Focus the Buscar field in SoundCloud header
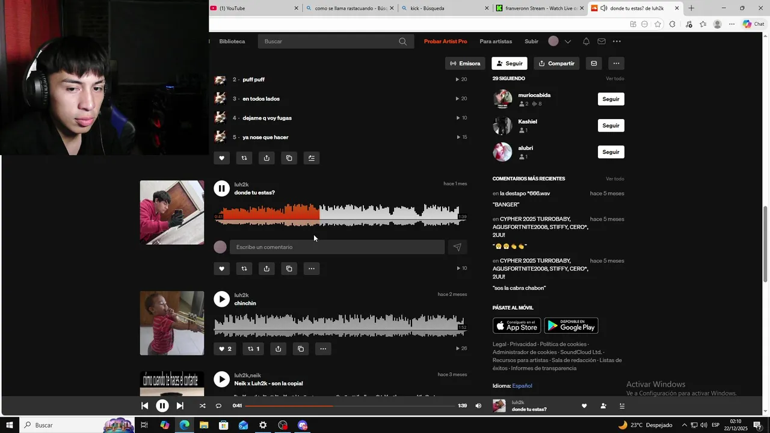This screenshot has width=770, height=433. 336,41
